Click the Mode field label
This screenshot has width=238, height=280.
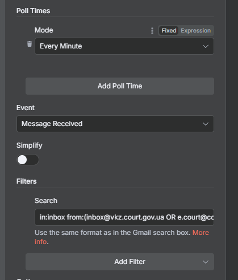coord(44,30)
